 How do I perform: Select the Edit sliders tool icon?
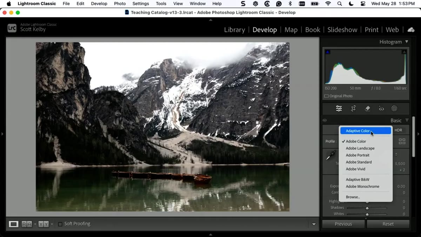339,109
